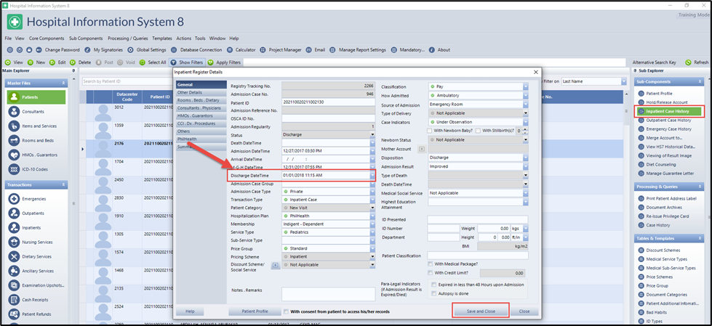The image size is (712, 326).
Task: Enable With Newborn Baby checkbox
Action: click(431, 131)
